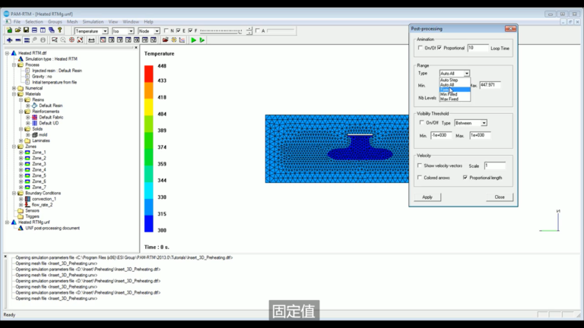Click the fit-to-view arrows icon
Image resolution: width=584 pixels, height=328 pixels.
click(x=80, y=39)
